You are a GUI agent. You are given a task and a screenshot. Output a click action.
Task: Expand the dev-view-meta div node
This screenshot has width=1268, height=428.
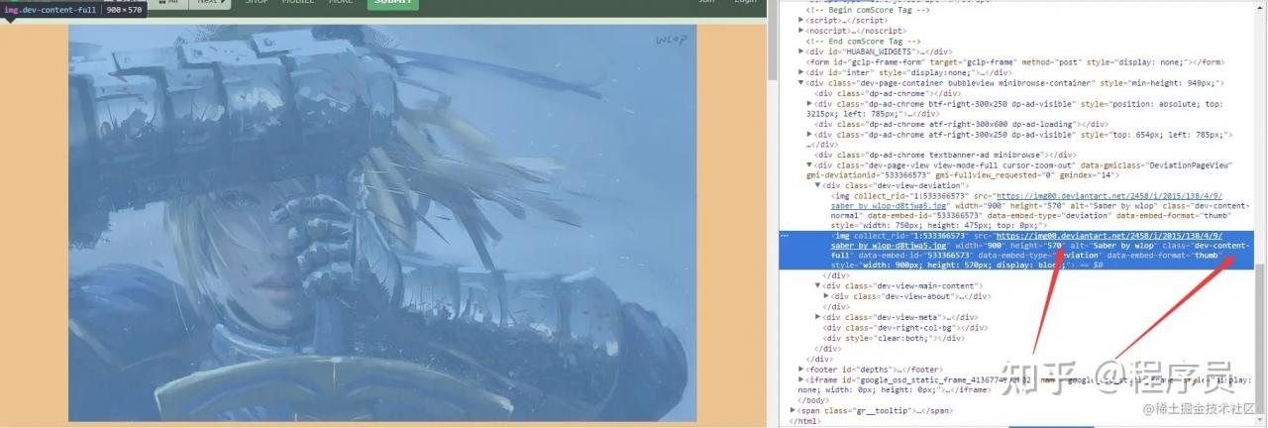[818, 317]
